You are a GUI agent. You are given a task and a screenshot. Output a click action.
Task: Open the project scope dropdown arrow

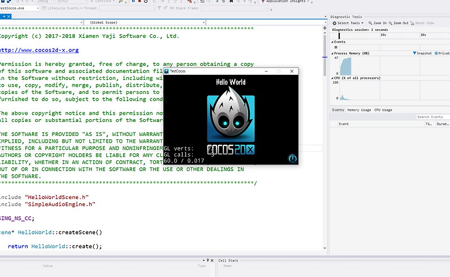point(82,22)
